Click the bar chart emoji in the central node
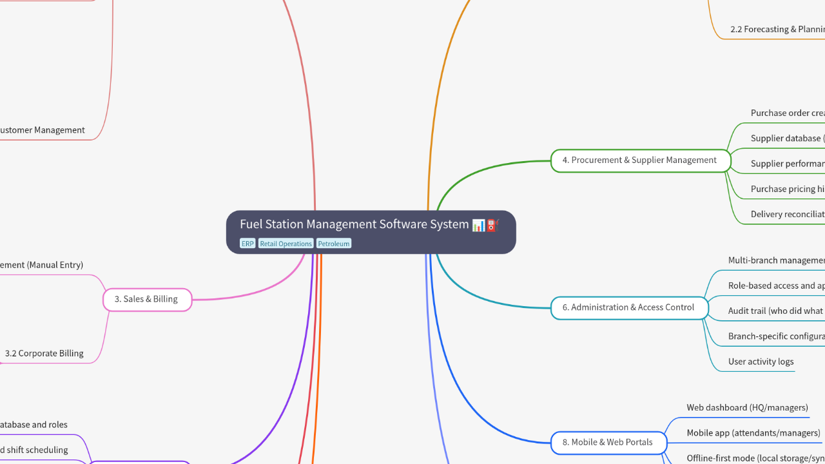The image size is (825, 464). click(x=478, y=225)
